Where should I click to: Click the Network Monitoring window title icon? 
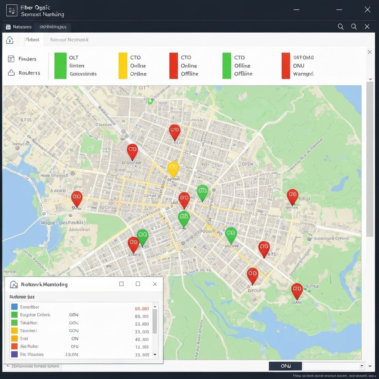point(14,284)
